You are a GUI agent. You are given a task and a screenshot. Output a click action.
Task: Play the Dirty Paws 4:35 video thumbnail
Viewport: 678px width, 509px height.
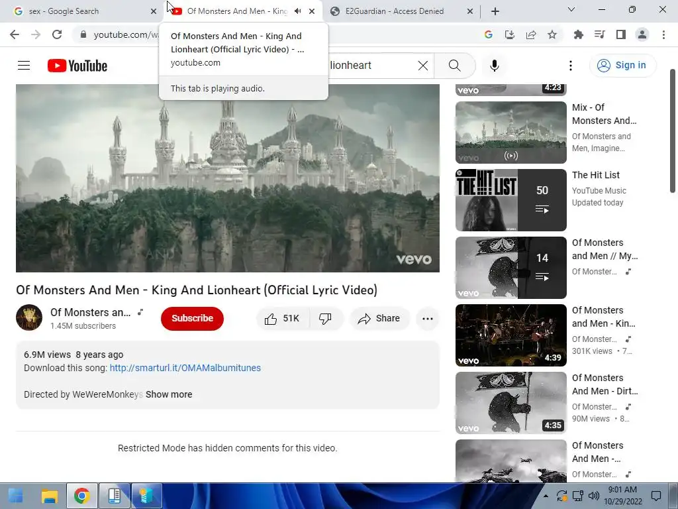[x=510, y=402]
